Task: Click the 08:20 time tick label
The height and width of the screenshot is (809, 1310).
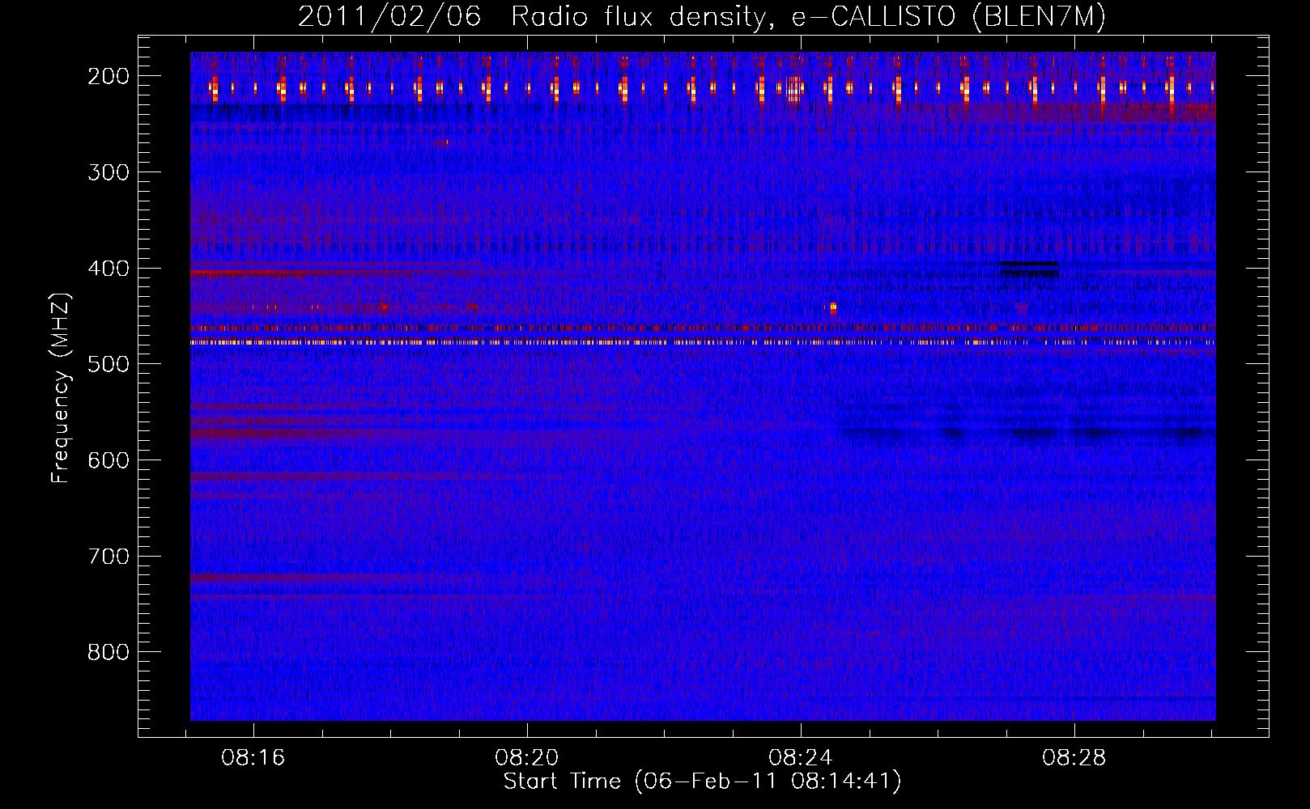Action: [527, 758]
